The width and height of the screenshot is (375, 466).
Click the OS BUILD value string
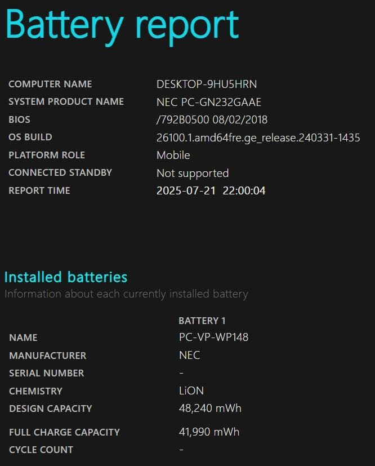[258, 137]
